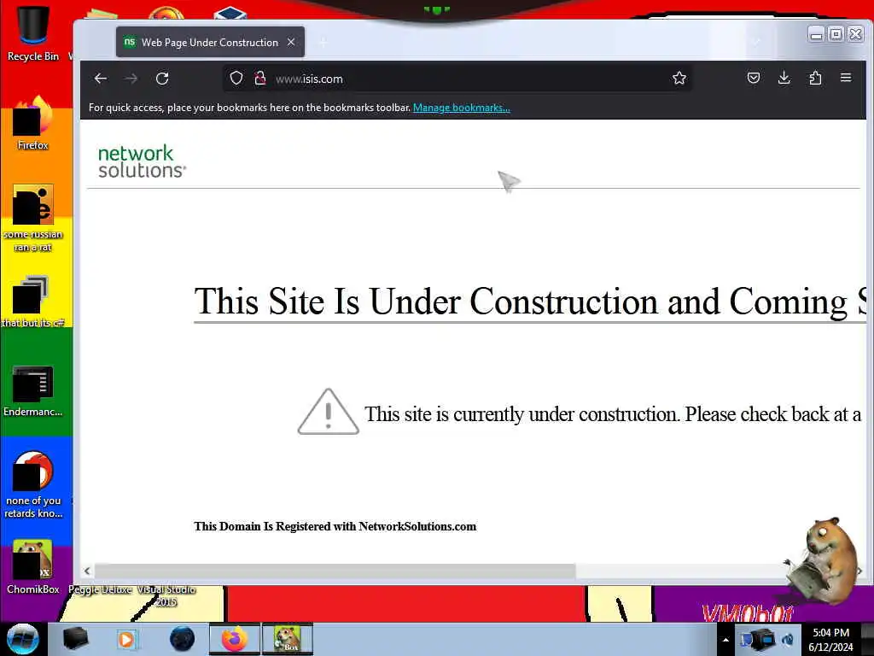Select the Recycle Bin desktop icon

[x=33, y=32]
